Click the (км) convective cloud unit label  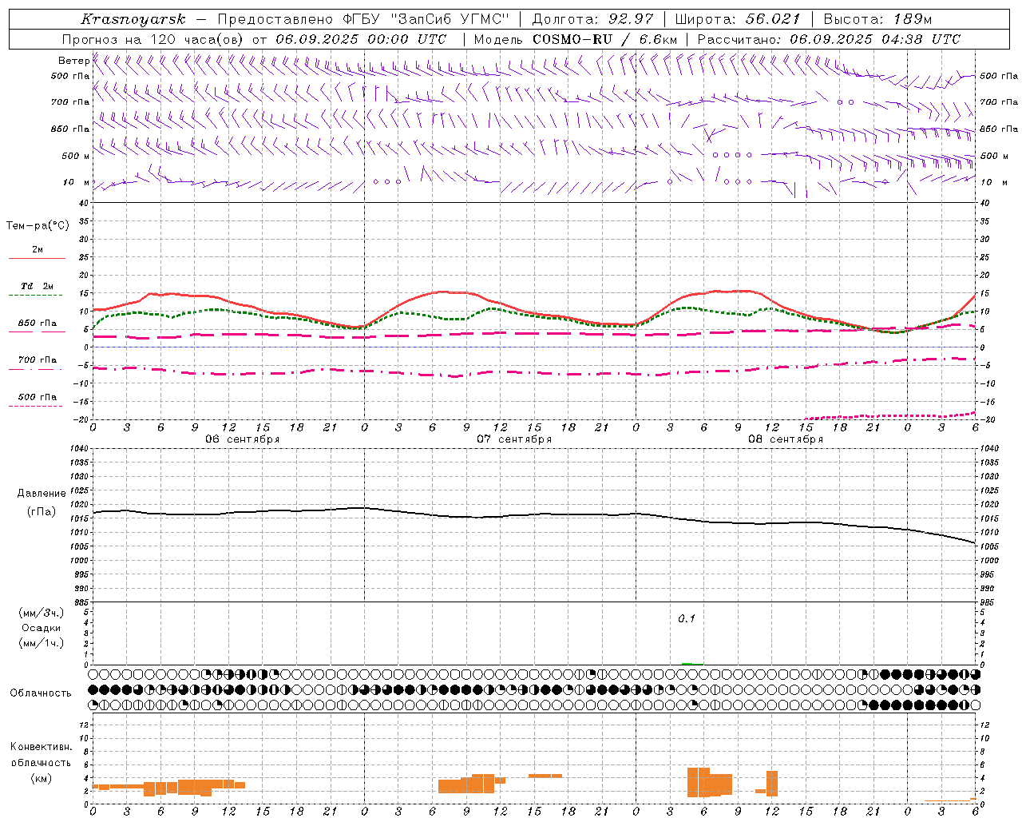pos(41,778)
